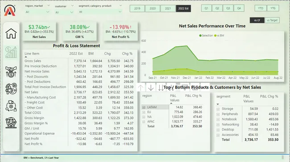The height and width of the screenshot is (162, 290).
Task: Click the Net Sales $3.74bn KPI card
Action: [x=39, y=31]
